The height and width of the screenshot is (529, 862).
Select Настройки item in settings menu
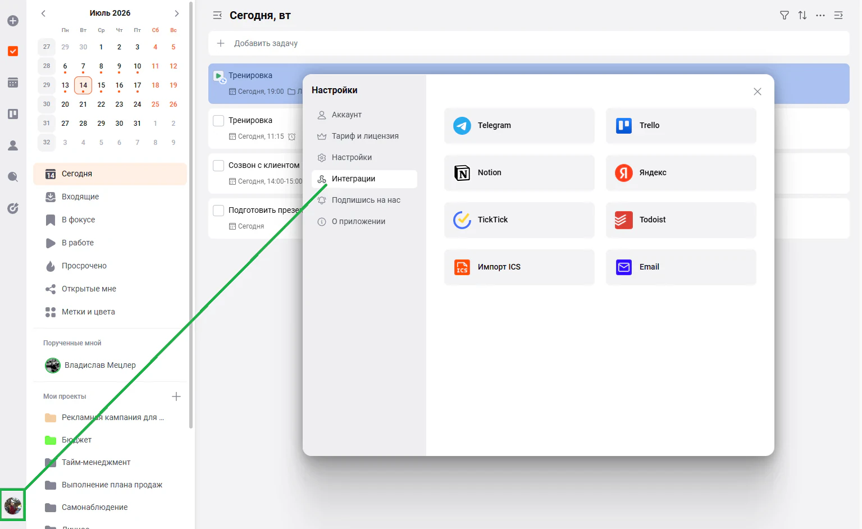(x=364, y=157)
